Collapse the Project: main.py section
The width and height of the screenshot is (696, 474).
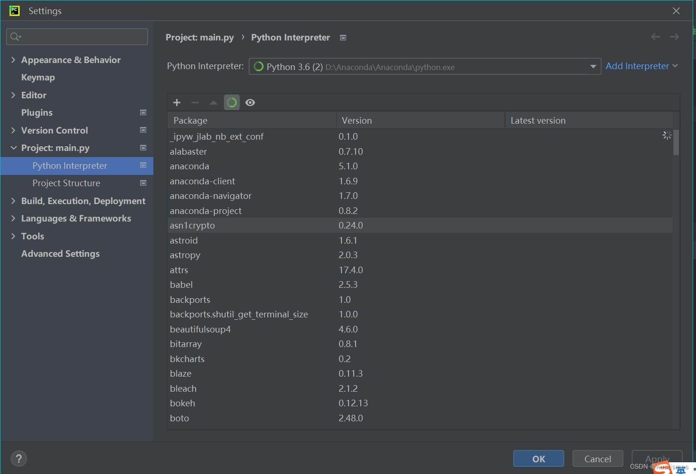tap(13, 148)
